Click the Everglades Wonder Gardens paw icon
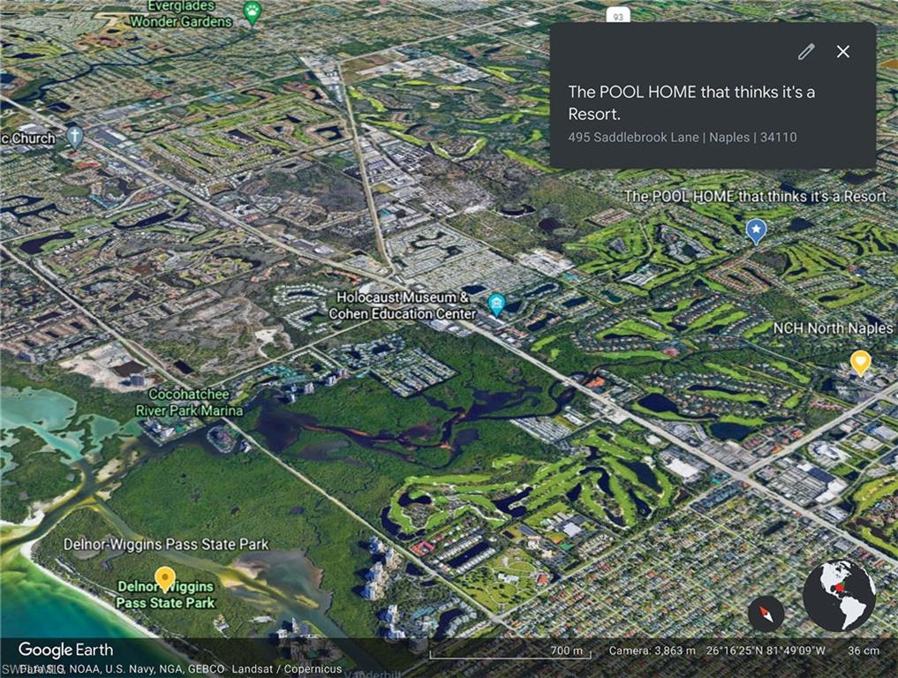Screen dimensions: 898x678 pyautogui.click(x=253, y=13)
